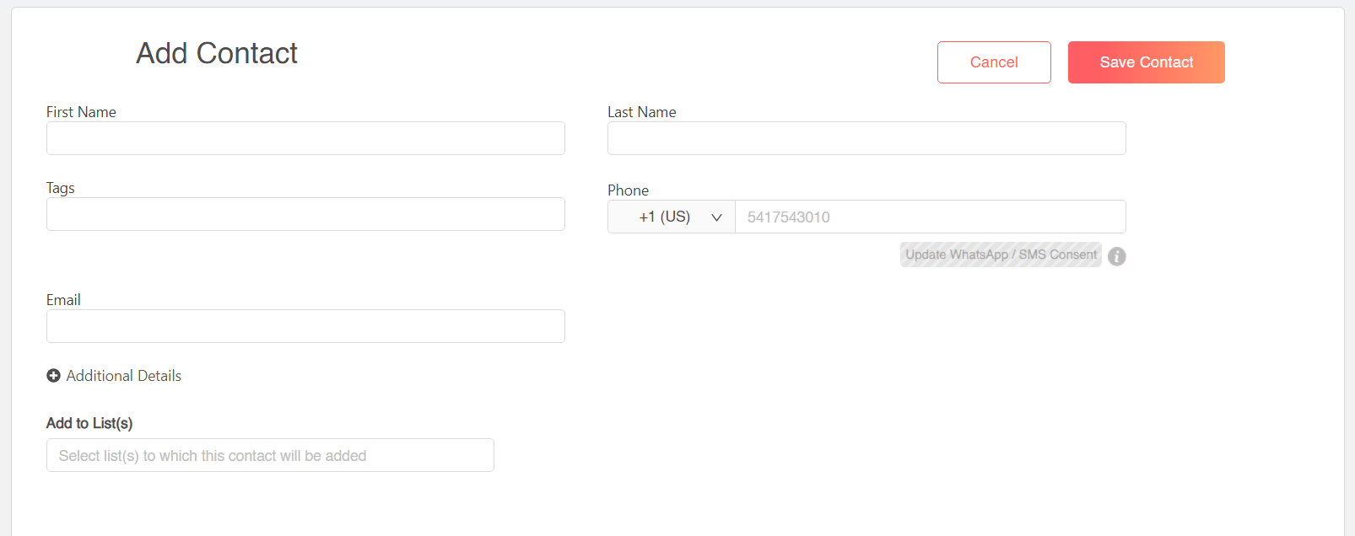
Task: Click the info icon next to consent button
Action: (1116, 255)
